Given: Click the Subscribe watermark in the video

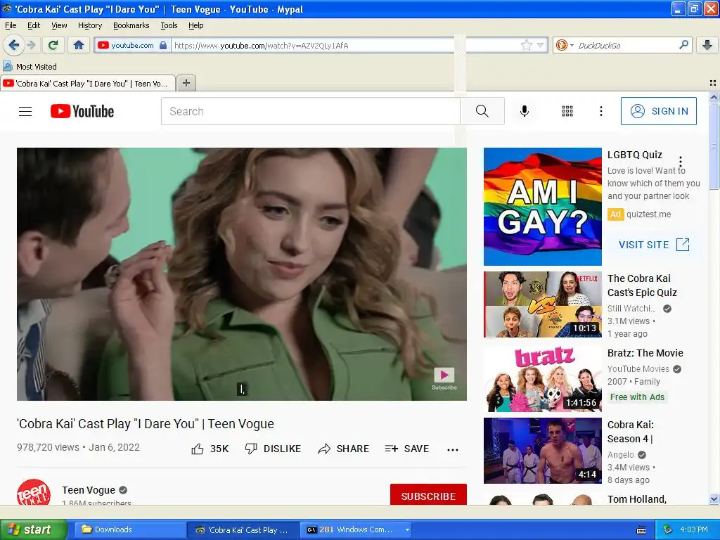Looking at the screenshot, I should 444,378.
